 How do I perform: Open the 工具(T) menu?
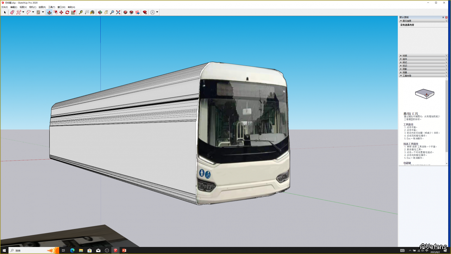[52, 7]
